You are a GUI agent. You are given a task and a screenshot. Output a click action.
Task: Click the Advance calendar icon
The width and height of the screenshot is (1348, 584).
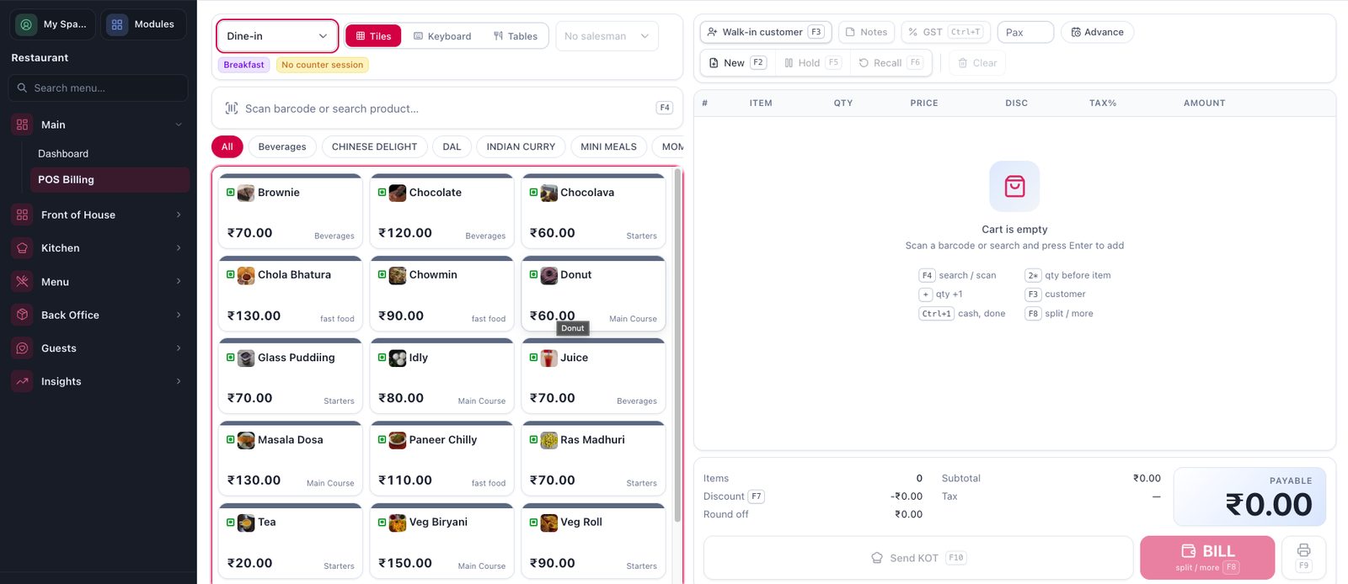(x=1076, y=32)
